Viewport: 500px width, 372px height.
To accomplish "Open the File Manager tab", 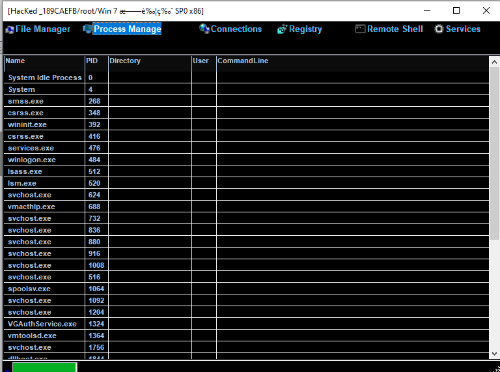I will (x=42, y=29).
